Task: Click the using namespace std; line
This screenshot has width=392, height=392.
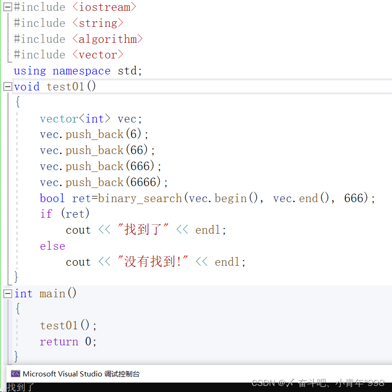Action: click(x=78, y=71)
